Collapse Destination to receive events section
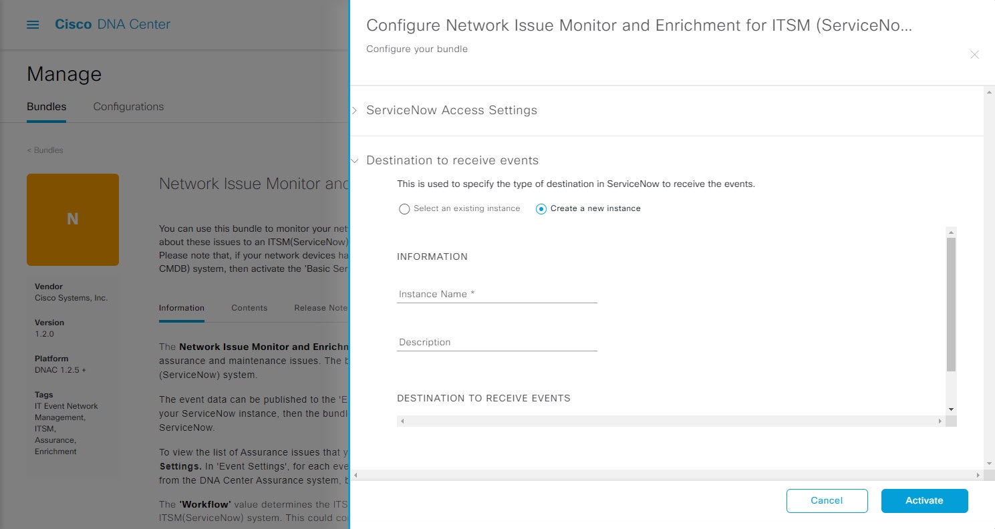This screenshot has width=995, height=529. pos(355,161)
